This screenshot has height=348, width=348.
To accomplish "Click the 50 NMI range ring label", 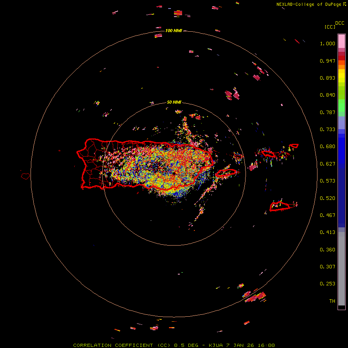I will click(174, 102).
